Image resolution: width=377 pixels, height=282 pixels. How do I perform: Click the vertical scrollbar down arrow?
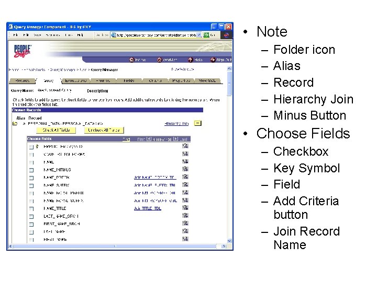tap(229, 241)
